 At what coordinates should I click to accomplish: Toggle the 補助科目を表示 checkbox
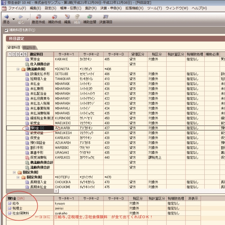click(6, 30)
